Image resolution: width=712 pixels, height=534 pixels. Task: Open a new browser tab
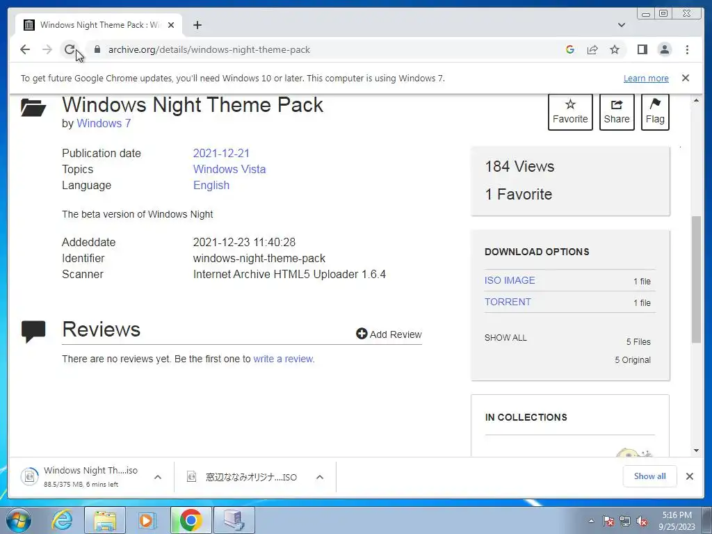point(197,25)
